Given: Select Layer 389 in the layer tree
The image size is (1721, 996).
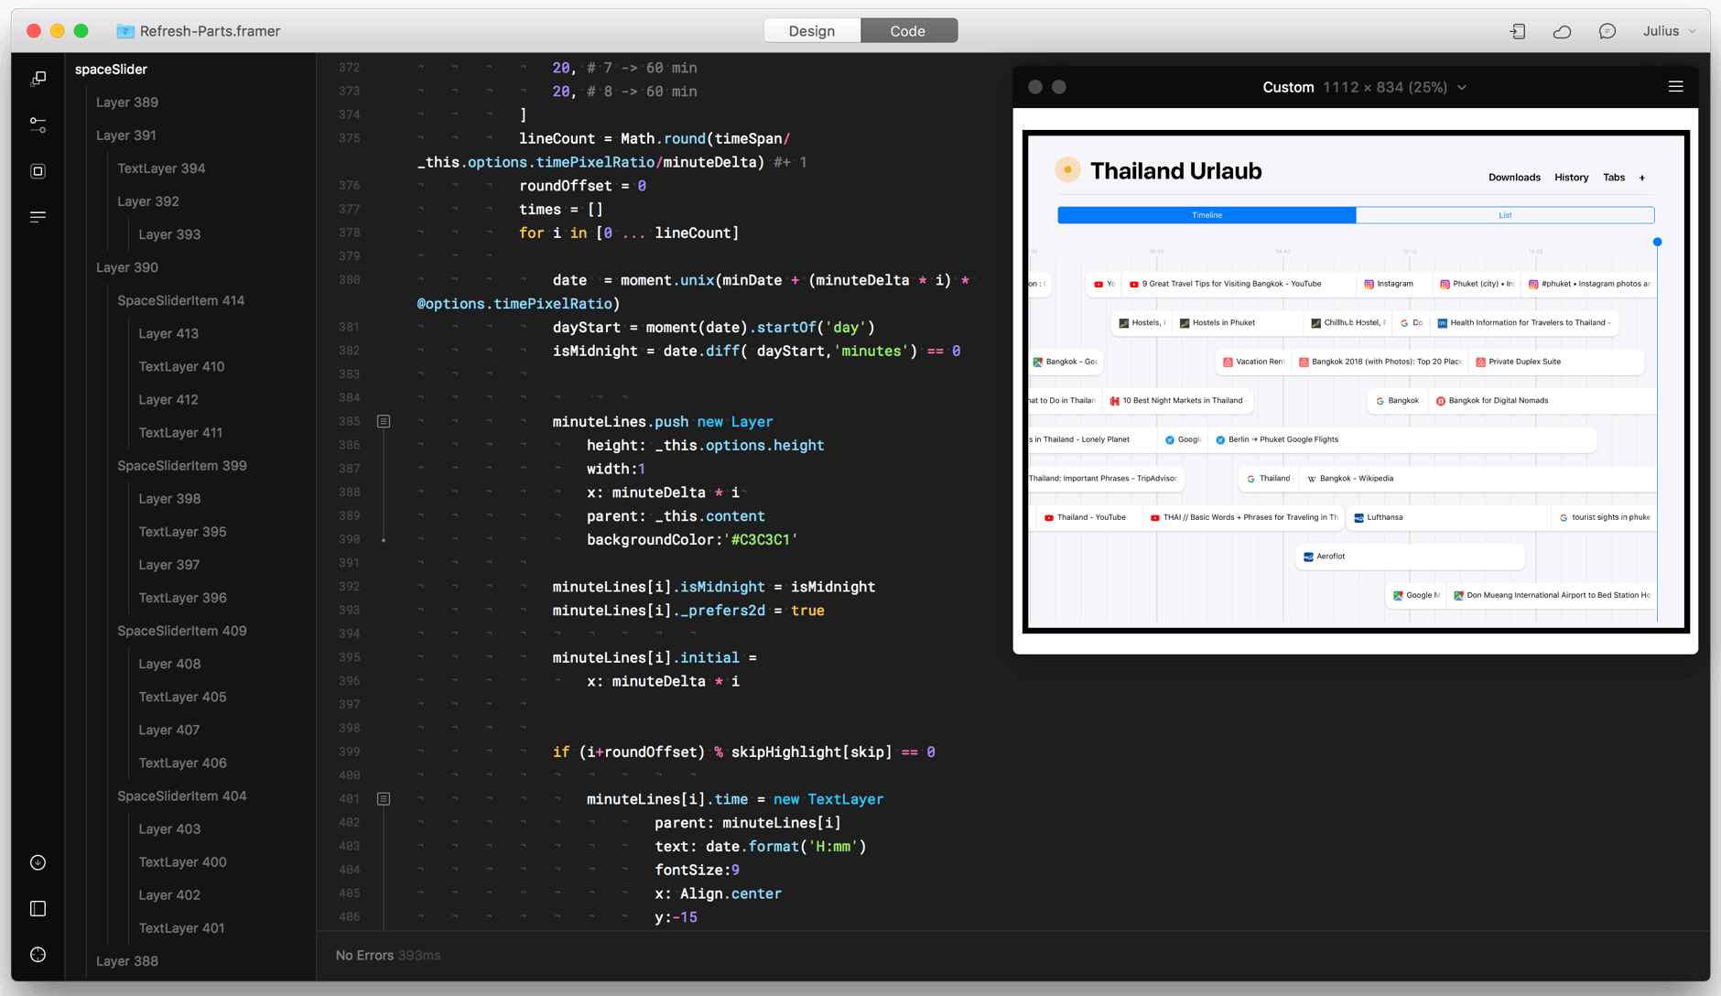Looking at the screenshot, I should 127,103.
